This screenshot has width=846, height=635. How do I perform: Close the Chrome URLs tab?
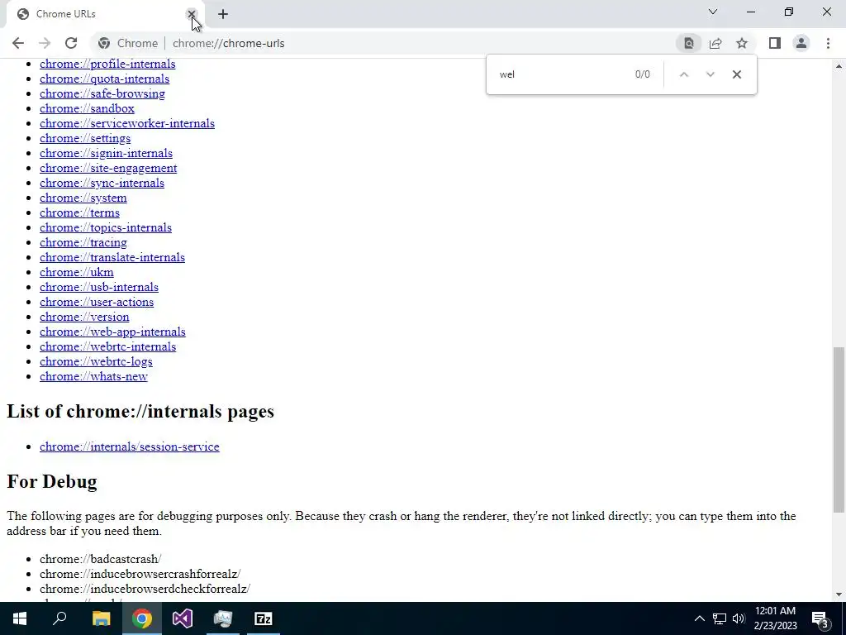(x=191, y=14)
